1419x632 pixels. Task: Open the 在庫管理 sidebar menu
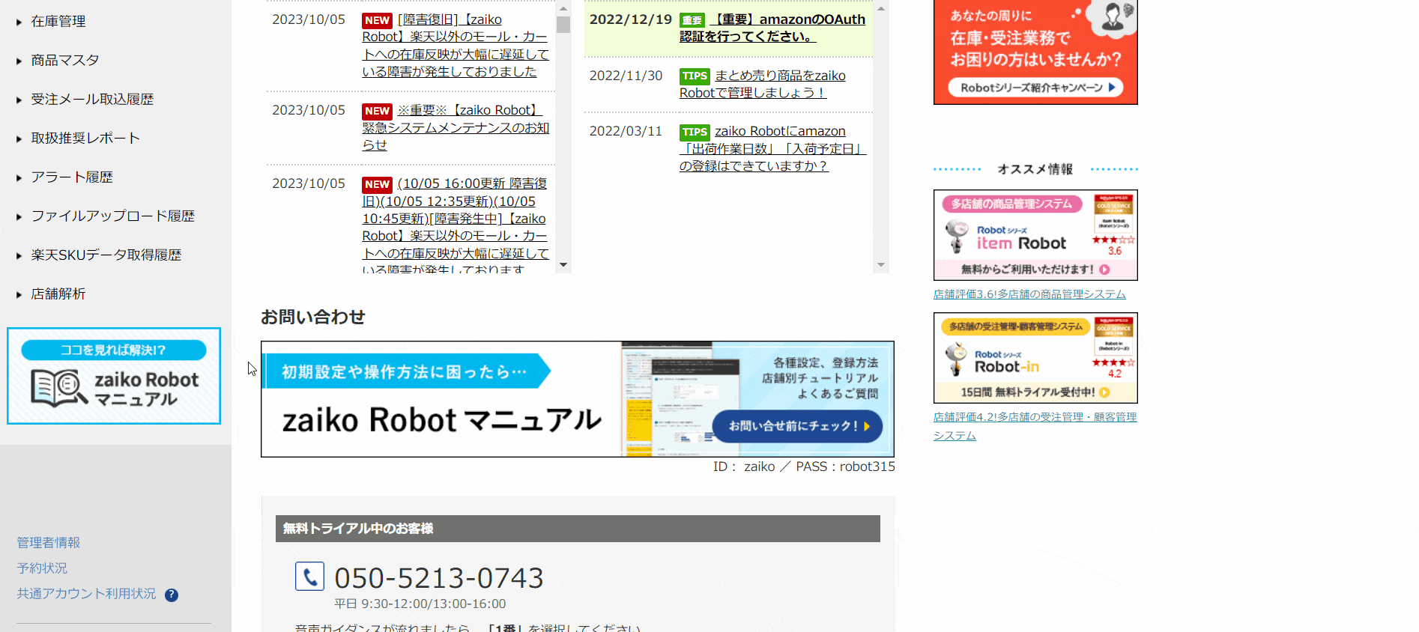click(x=58, y=22)
